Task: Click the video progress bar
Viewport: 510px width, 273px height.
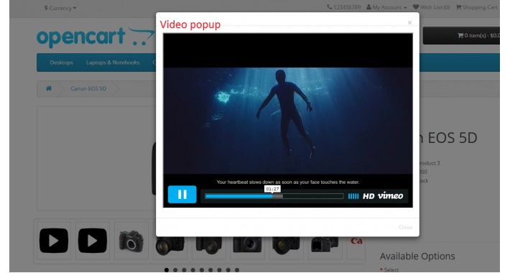Action: click(274, 196)
